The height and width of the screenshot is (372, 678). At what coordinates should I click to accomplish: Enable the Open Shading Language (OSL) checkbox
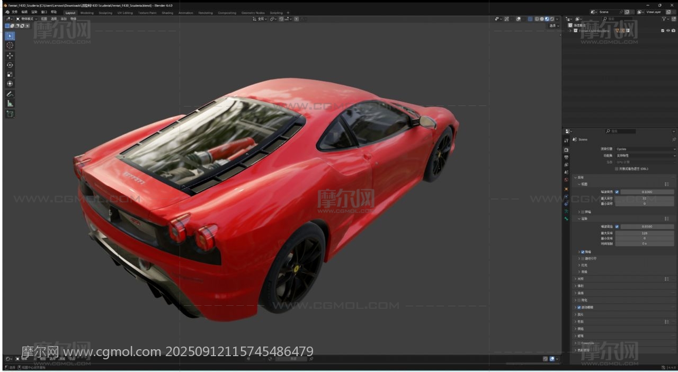tap(617, 169)
